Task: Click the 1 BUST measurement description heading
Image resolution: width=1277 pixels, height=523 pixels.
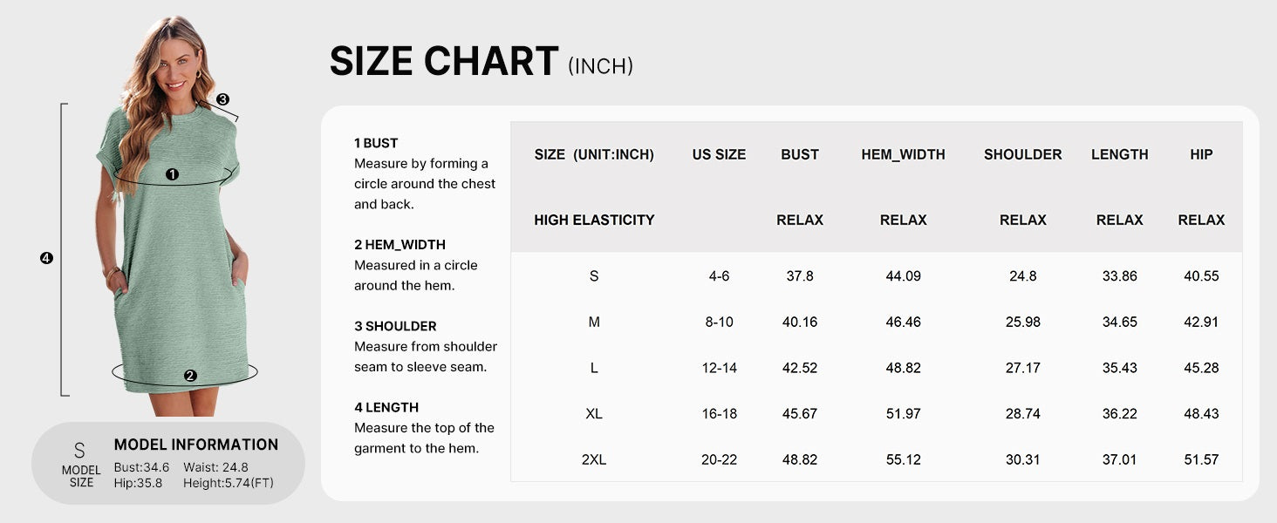Action: (x=376, y=143)
